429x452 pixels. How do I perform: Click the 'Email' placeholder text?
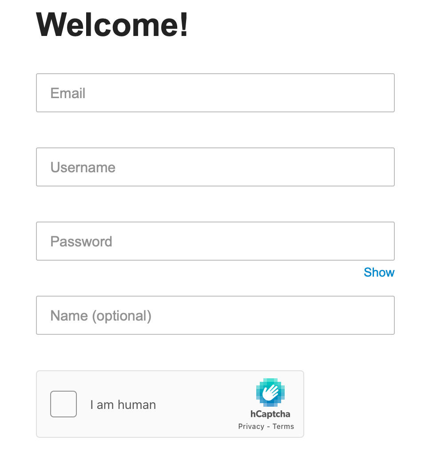(x=68, y=93)
